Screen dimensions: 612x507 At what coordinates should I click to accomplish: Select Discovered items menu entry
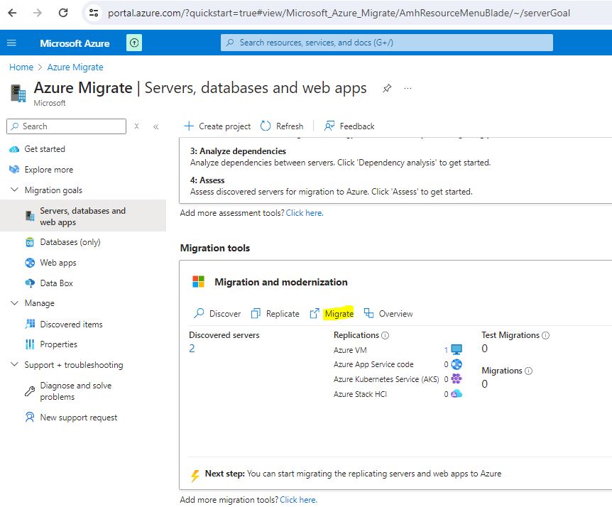tap(71, 325)
